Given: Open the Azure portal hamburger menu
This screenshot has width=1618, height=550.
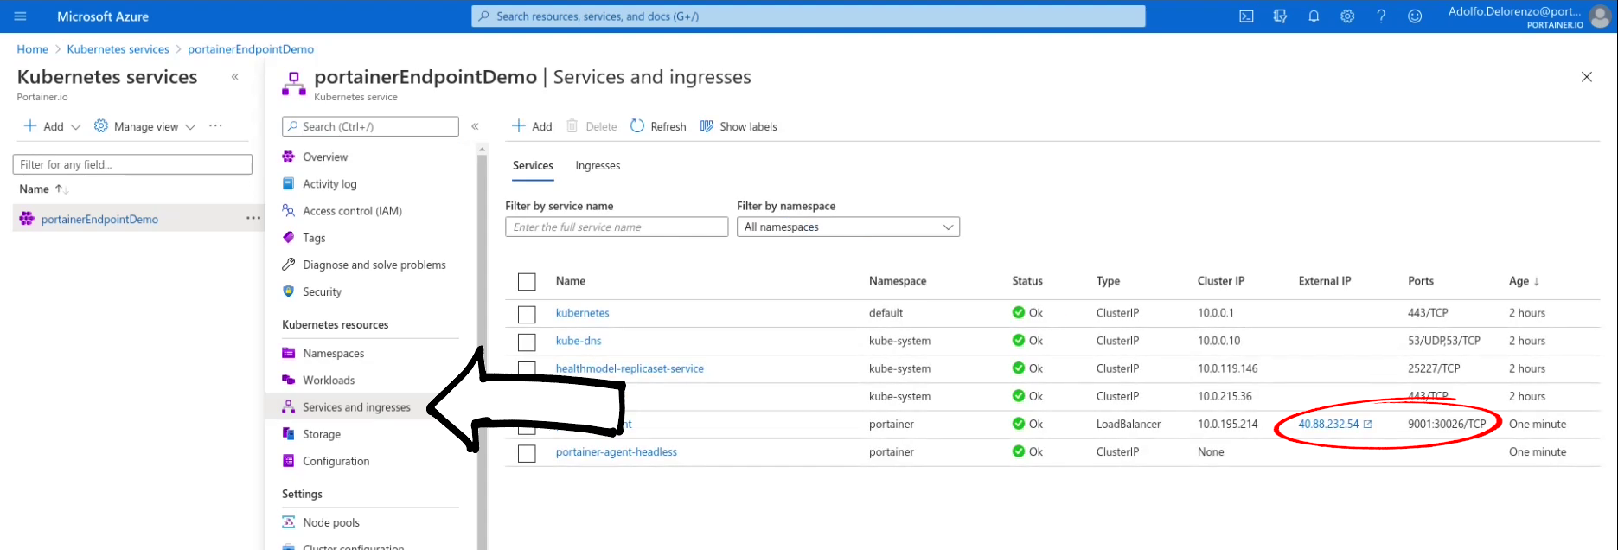Looking at the screenshot, I should pyautogui.click(x=21, y=16).
